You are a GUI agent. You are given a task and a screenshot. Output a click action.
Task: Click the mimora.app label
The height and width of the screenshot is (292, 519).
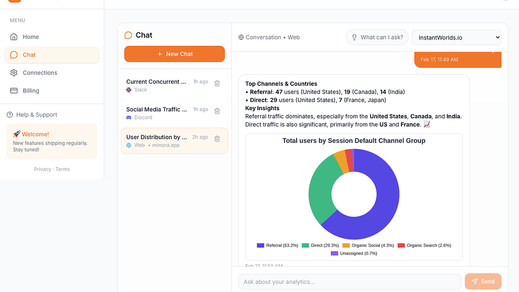(166, 145)
